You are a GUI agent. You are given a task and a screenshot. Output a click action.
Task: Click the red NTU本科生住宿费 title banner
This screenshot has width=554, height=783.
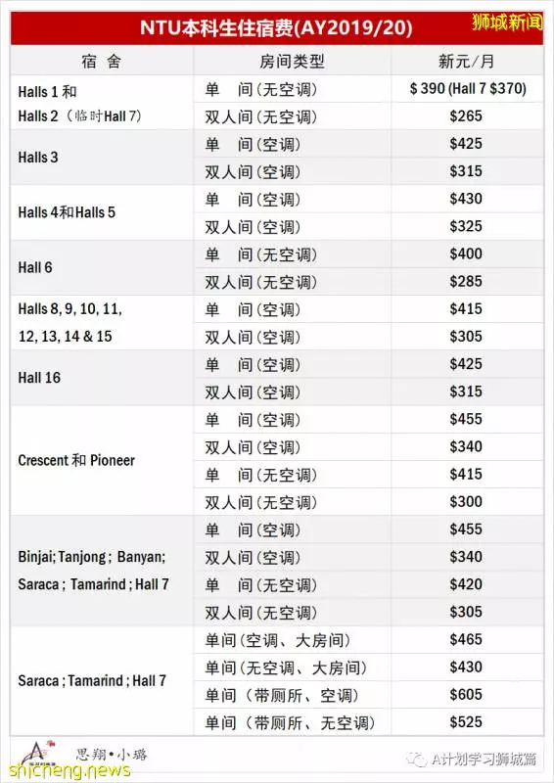point(277,27)
